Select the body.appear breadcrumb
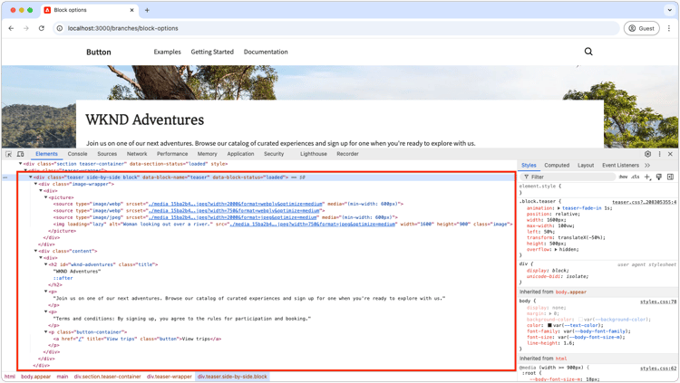Screen dimensions: 680x383 tap(35, 377)
